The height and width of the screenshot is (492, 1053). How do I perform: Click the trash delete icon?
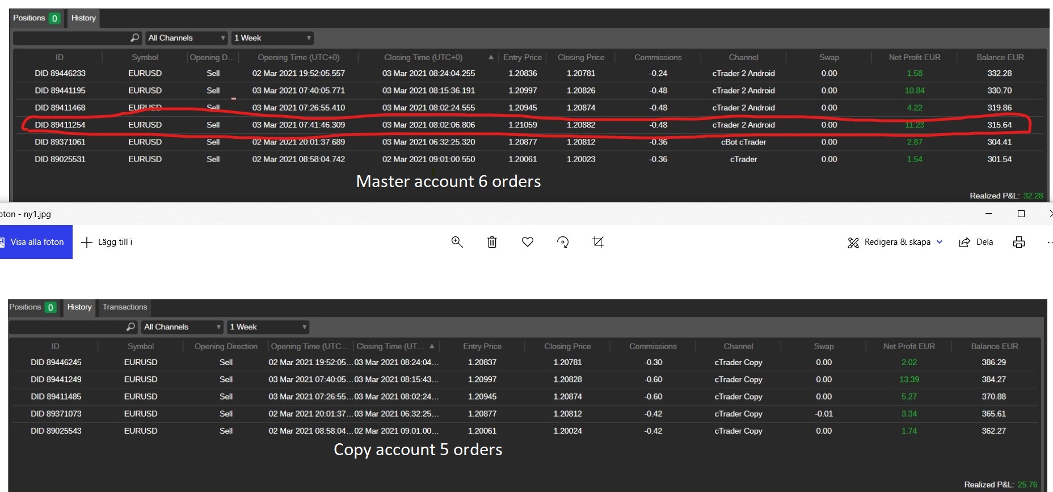click(x=492, y=242)
